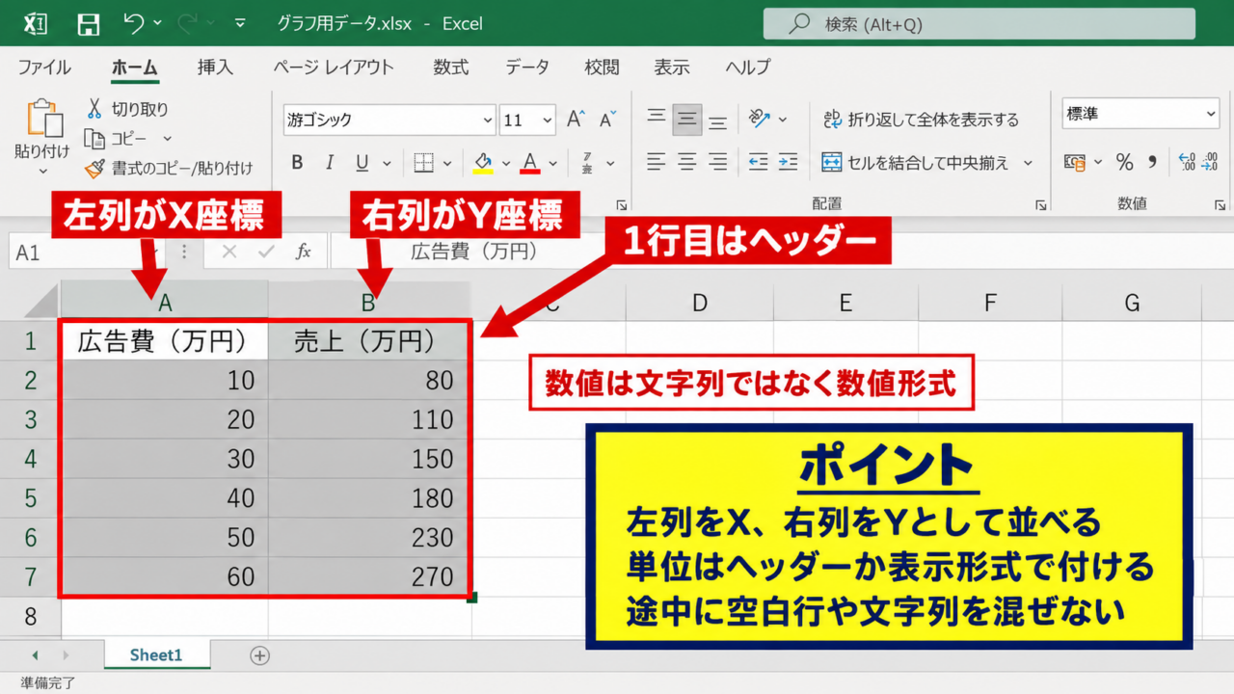Click the Decrease Indent icon
Viewport: 1234px width, 694px height.
pyautogui.click(x=758, y=162)
